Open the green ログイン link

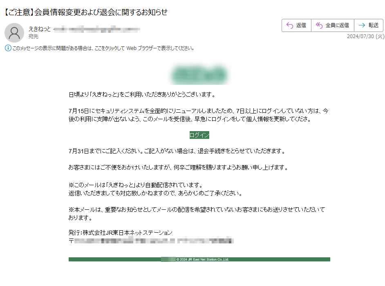(x=199, y=135)
